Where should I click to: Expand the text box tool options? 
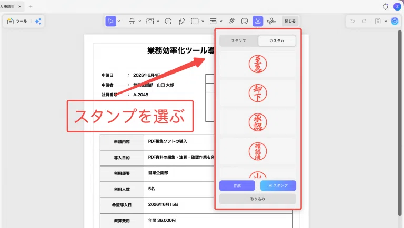pyautogui.click(x=158, y=21)
